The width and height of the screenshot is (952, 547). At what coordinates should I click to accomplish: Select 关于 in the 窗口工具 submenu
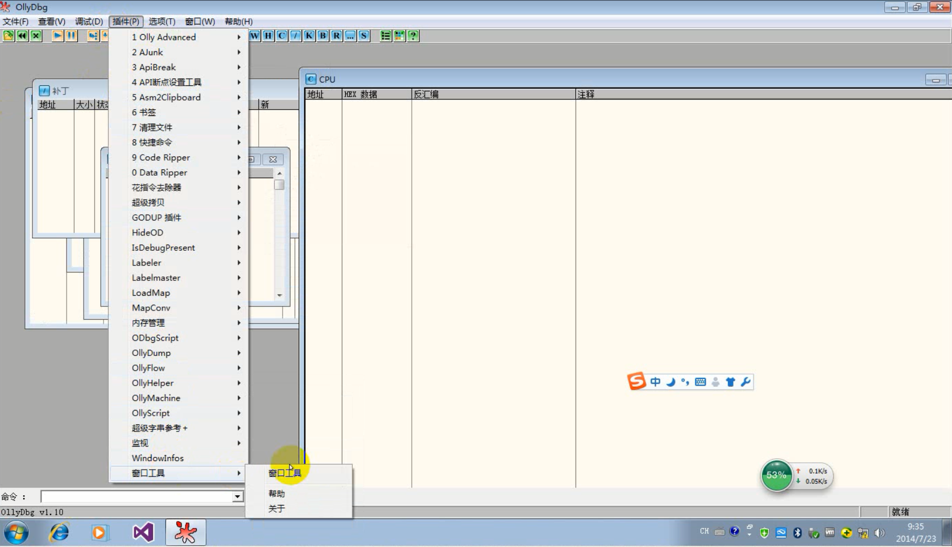299,509
